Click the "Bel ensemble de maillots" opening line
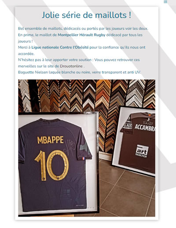This screenshot has height=228, width=176. click(x=83, y=29)
